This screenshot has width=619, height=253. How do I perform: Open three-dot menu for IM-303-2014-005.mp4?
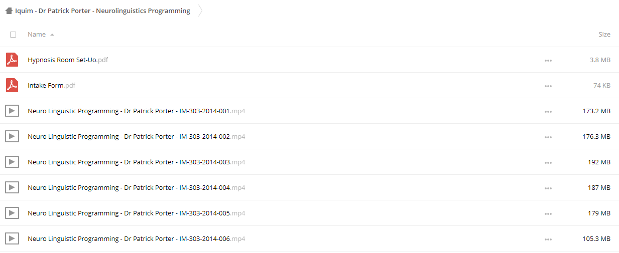coord(548,213)
